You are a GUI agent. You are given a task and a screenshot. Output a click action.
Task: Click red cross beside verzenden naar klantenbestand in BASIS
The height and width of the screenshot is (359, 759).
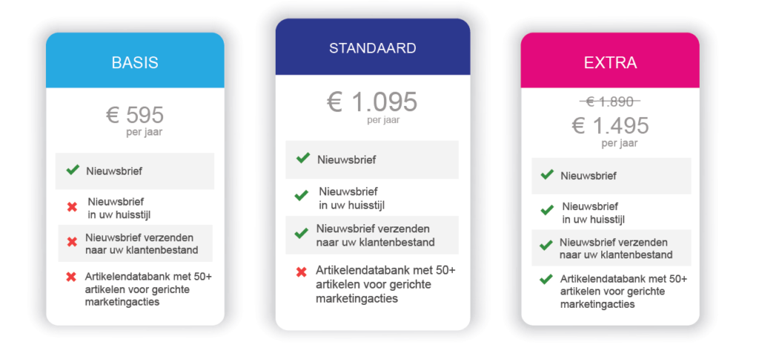coord(72,242)
